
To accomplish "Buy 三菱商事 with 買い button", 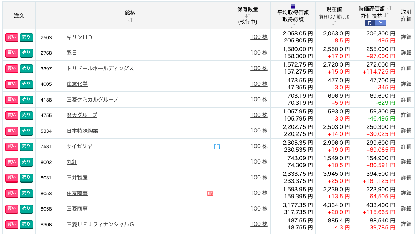I will pyautogui.click(x=12, y=208).
